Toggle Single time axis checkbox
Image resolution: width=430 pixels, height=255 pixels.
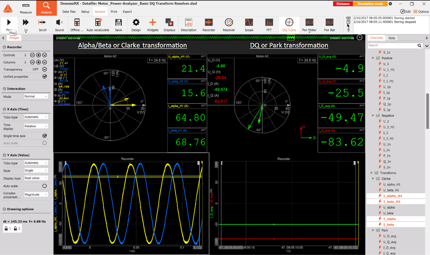(45, 135)
